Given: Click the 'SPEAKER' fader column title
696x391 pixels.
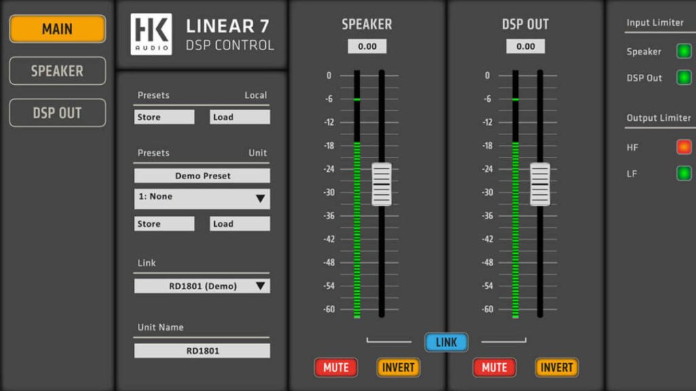Looking at the screenshot, I should 367,24.
